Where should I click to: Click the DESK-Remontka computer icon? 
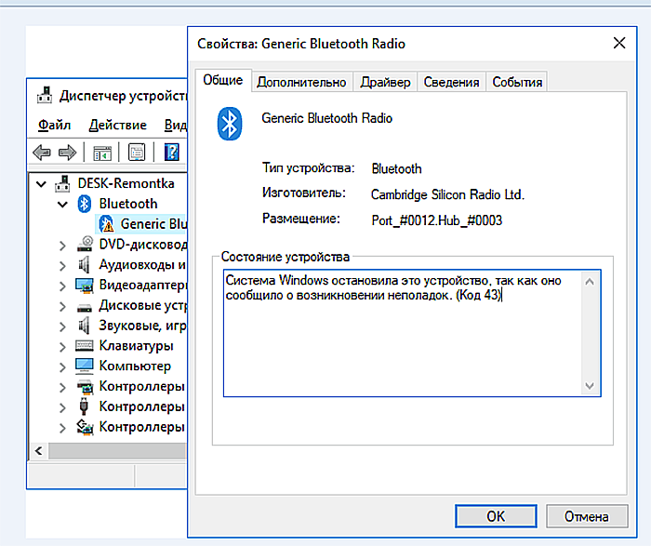62,183
